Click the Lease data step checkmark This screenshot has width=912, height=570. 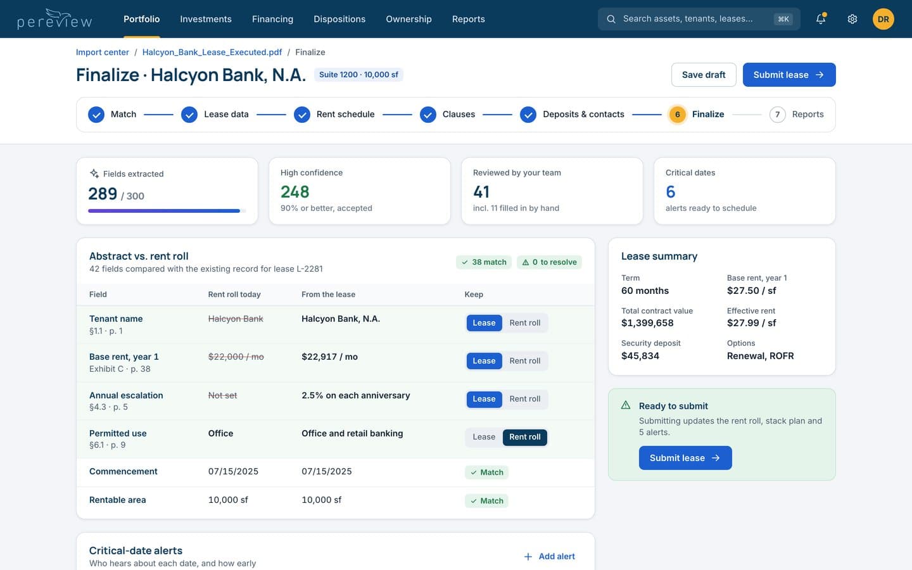coord(189,115)
